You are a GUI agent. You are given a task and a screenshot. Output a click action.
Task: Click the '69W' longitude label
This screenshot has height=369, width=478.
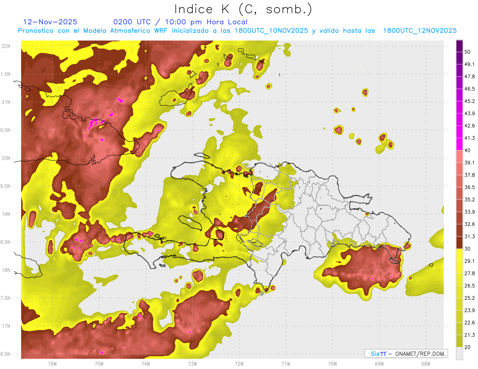[379, 364]
